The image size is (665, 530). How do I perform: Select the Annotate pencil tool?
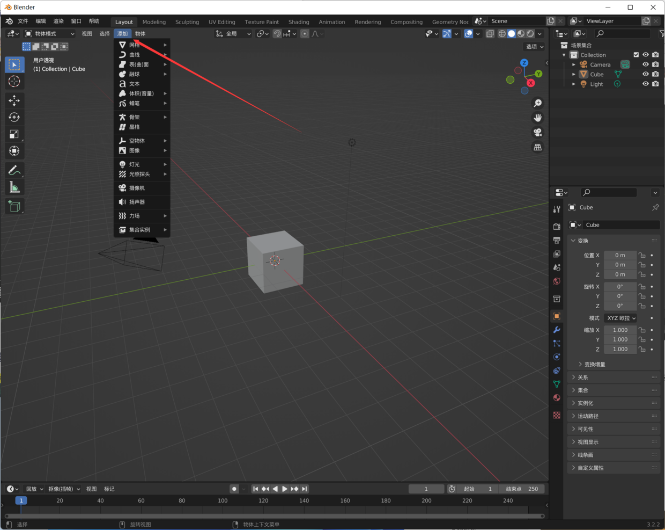pyautogui.click(x=14, y=171)
